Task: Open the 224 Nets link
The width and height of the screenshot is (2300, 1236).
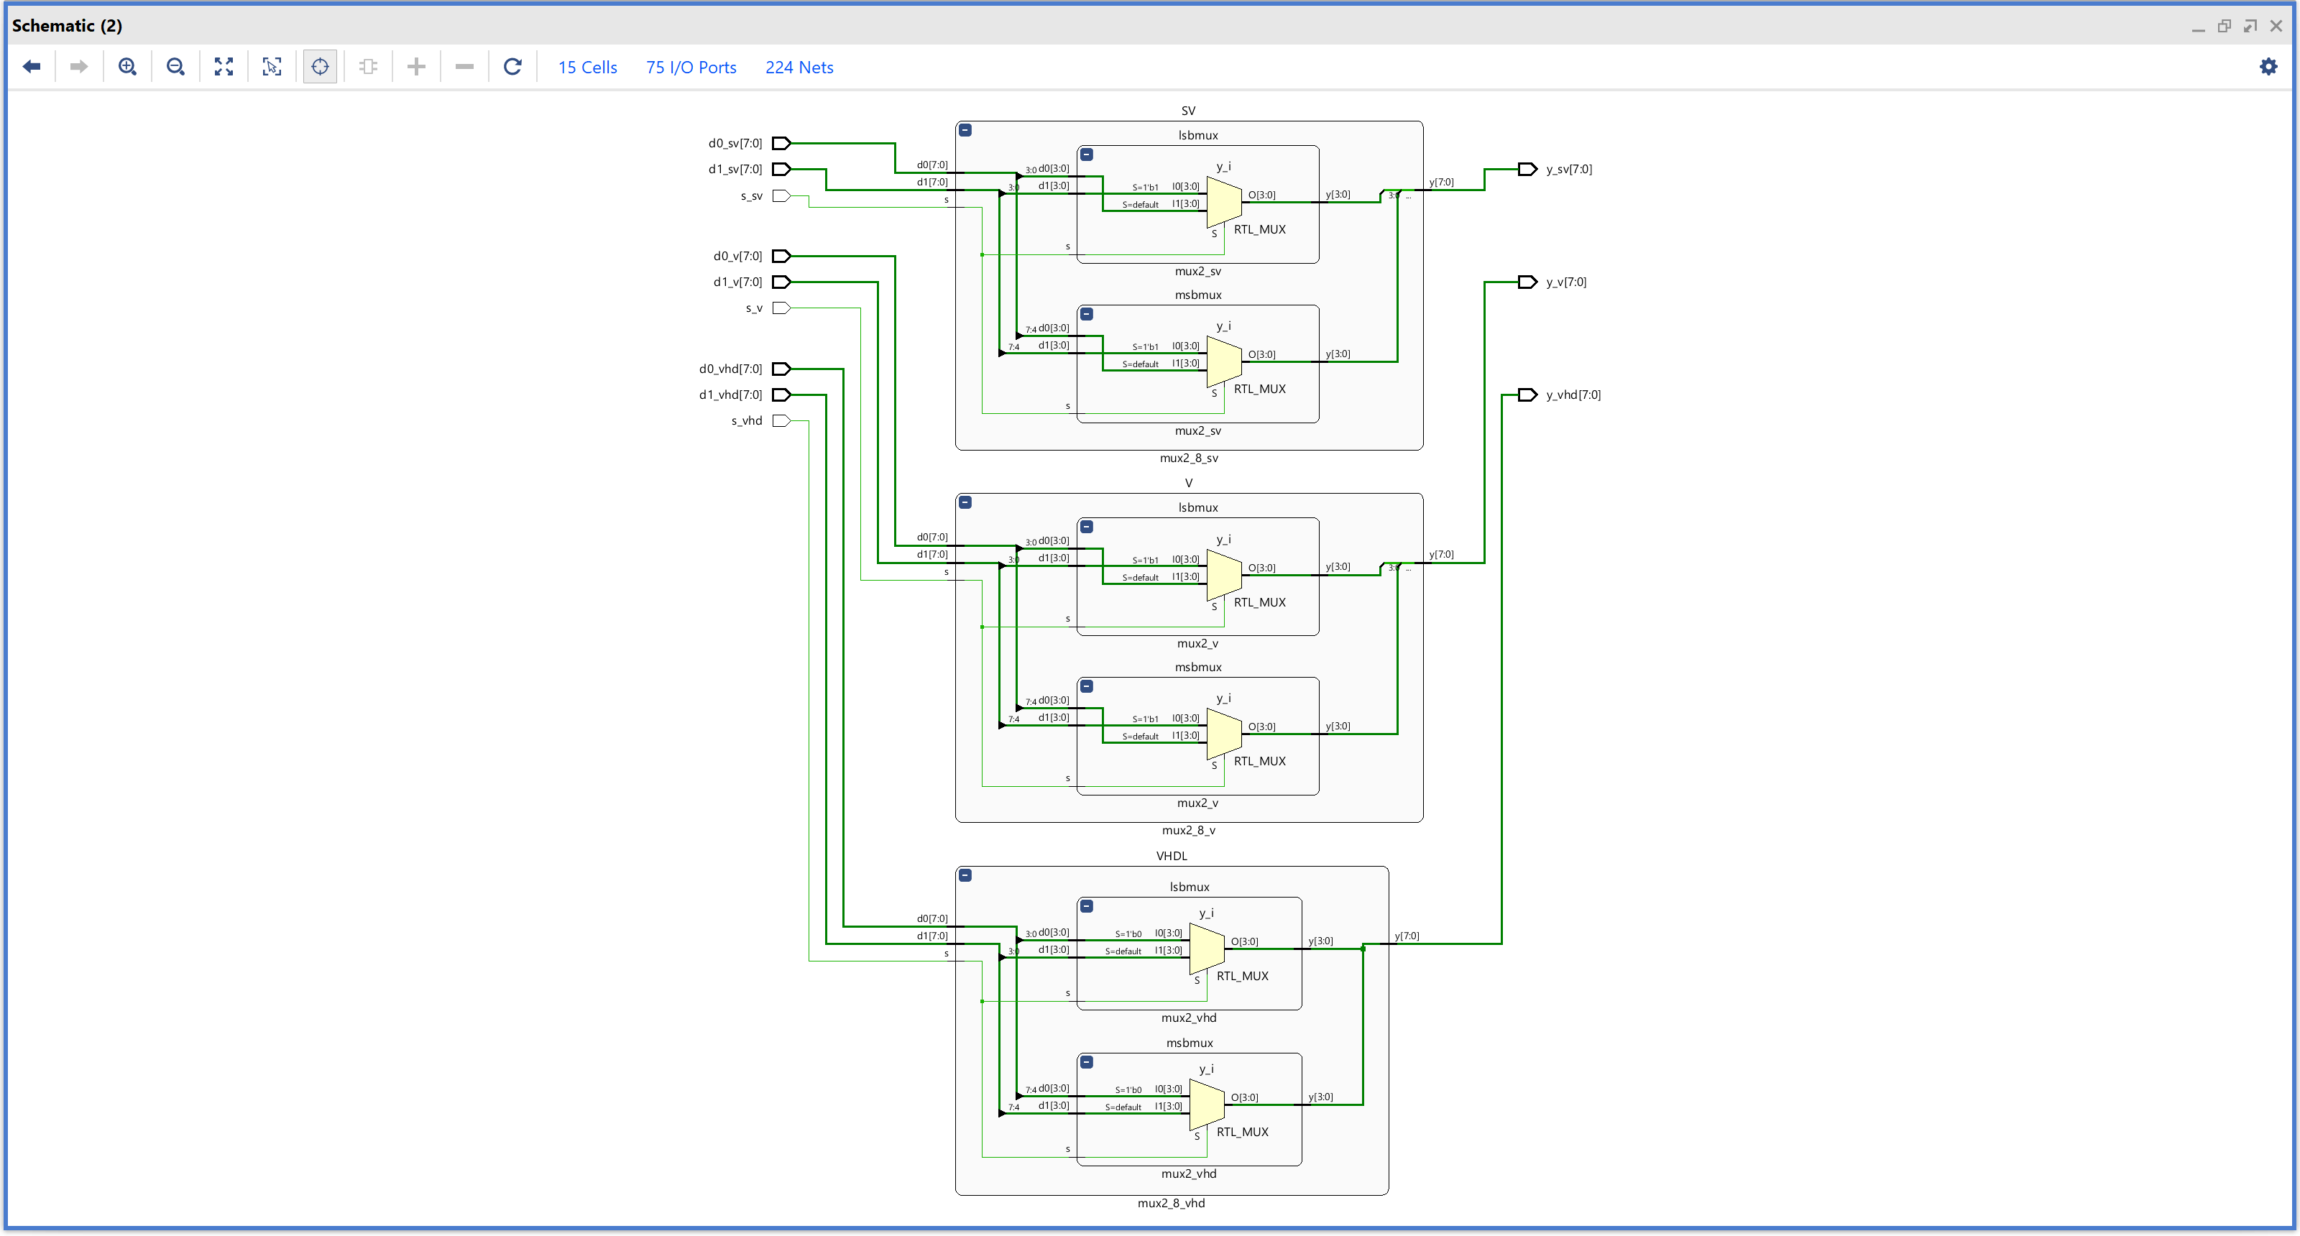Action: point(799,68)
